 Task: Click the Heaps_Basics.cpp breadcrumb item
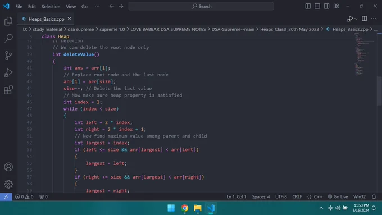click(x=347, y=29)
